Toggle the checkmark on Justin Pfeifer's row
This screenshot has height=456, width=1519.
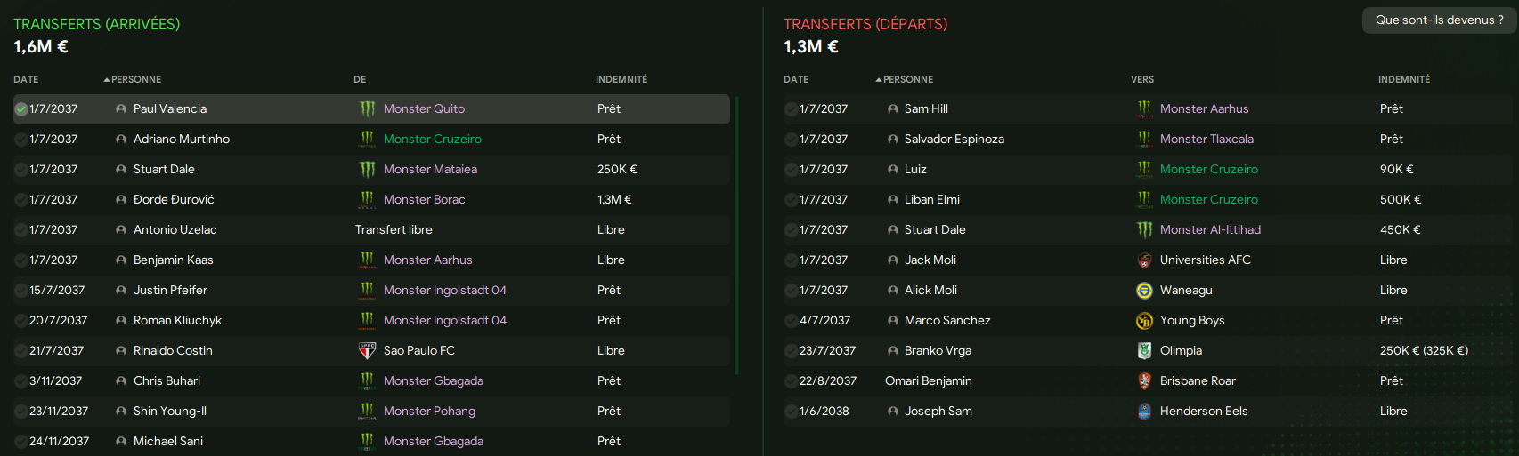pos(20,291)
